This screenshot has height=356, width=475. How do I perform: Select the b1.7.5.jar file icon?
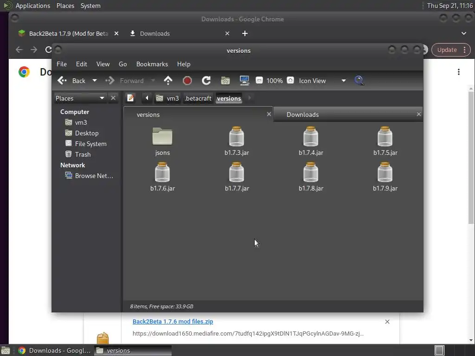[x=385, y=137]
